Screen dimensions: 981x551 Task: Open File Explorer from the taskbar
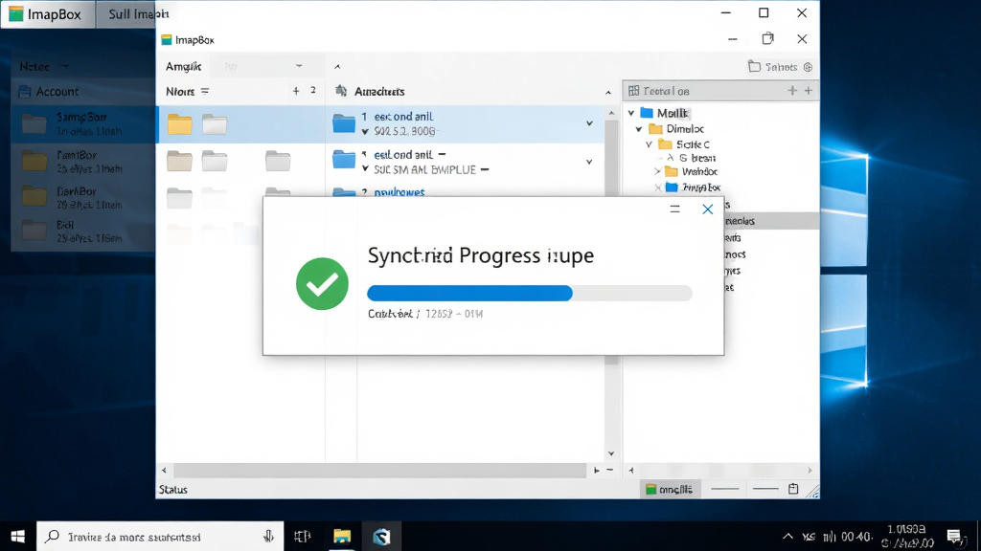click(x=342, y=536)
